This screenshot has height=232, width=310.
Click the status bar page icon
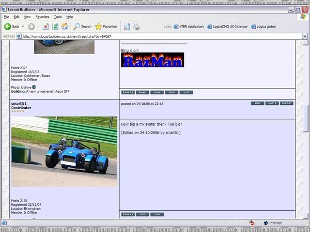[x=4, y=223]
